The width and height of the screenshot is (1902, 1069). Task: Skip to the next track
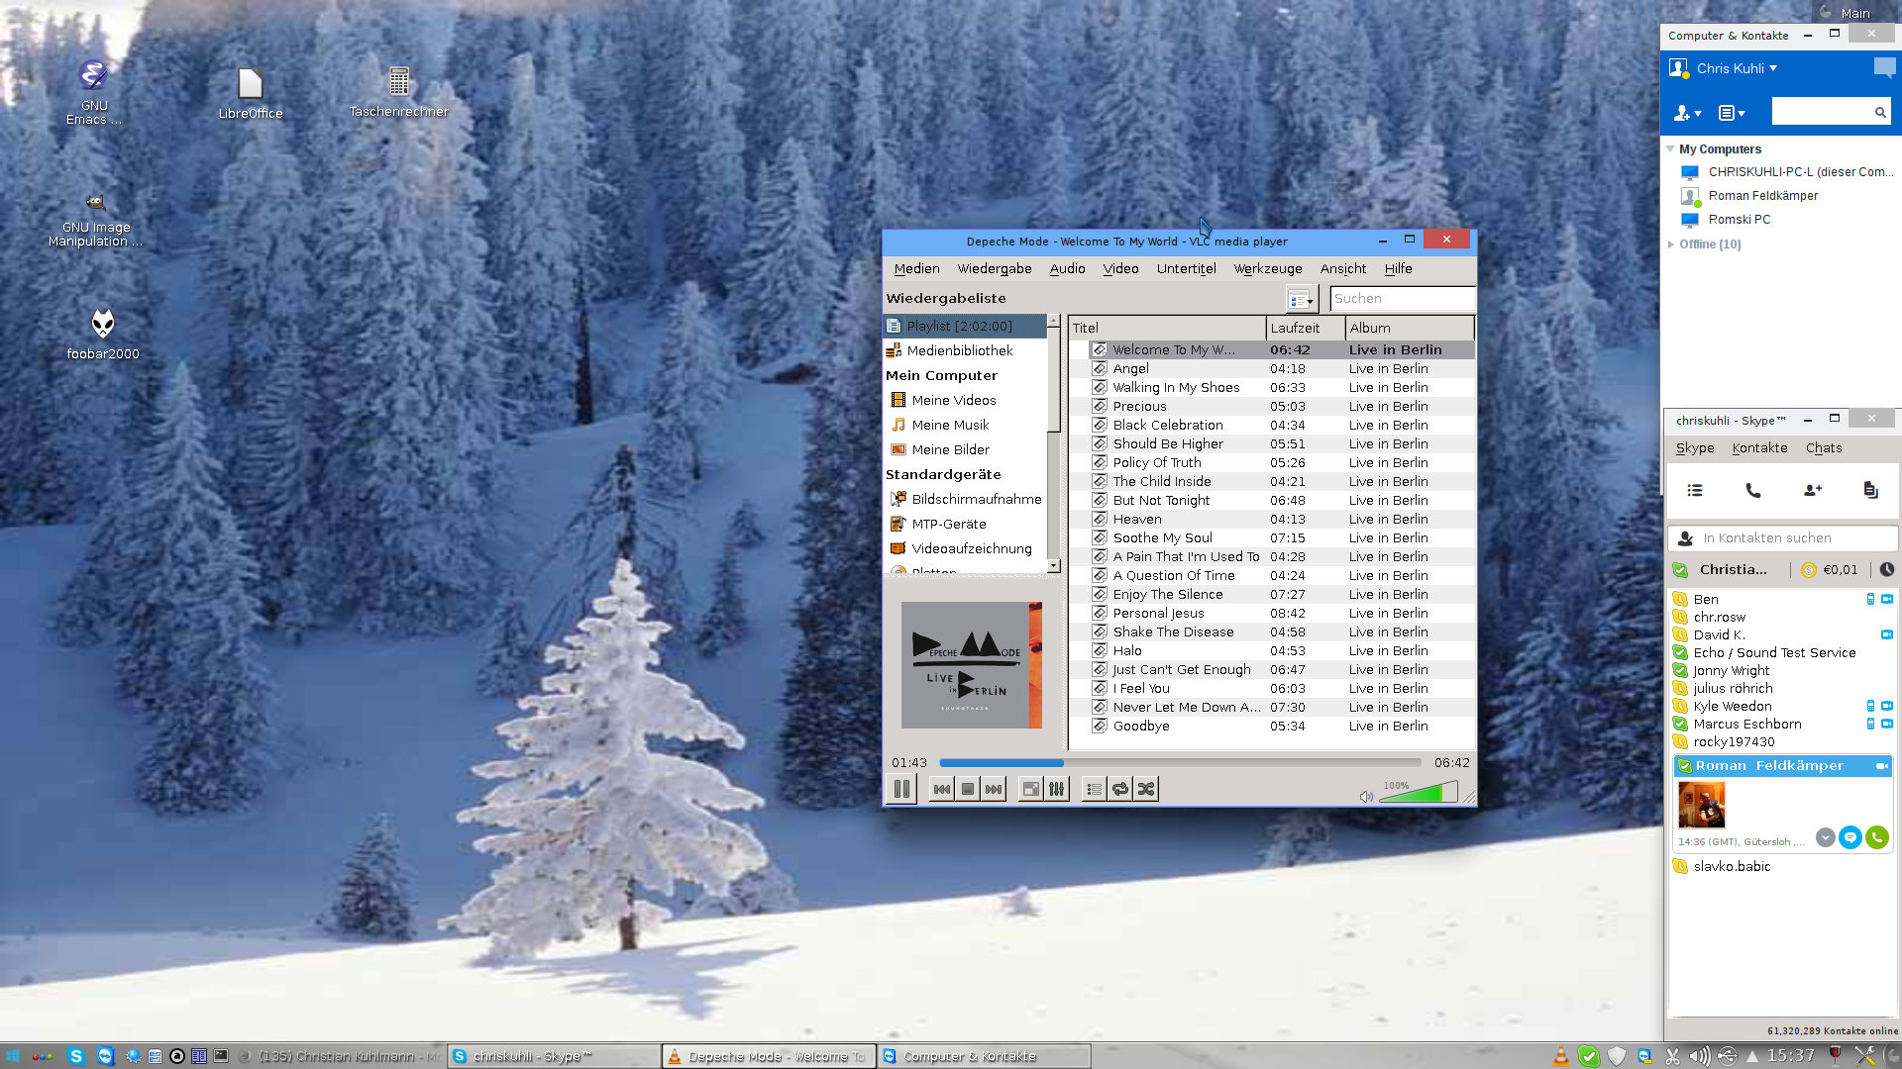pyautogui.click(x=994, y=789)
